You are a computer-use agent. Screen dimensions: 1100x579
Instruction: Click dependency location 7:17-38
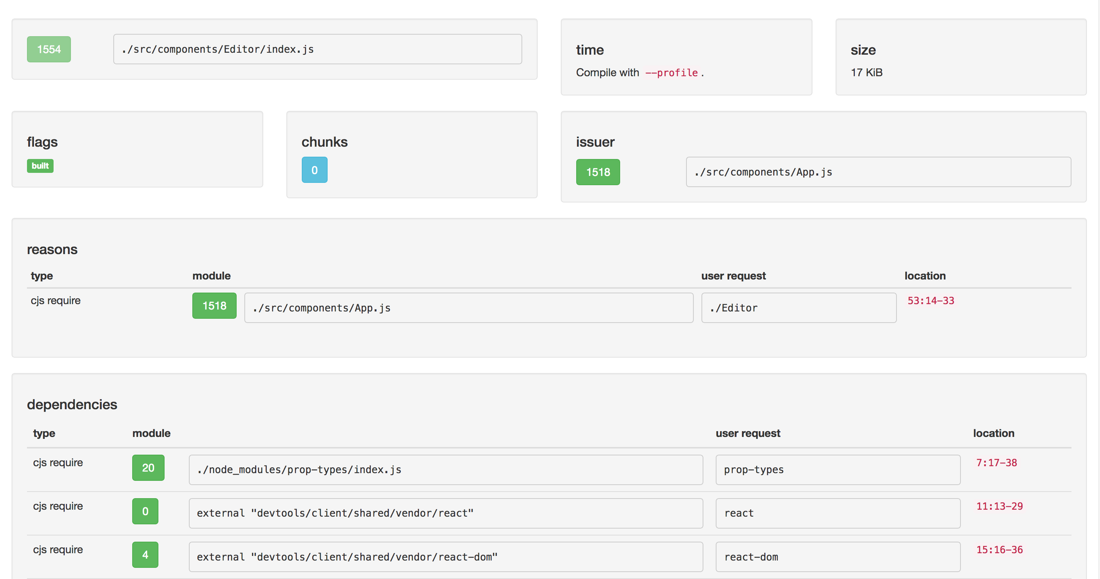[996, 462]
